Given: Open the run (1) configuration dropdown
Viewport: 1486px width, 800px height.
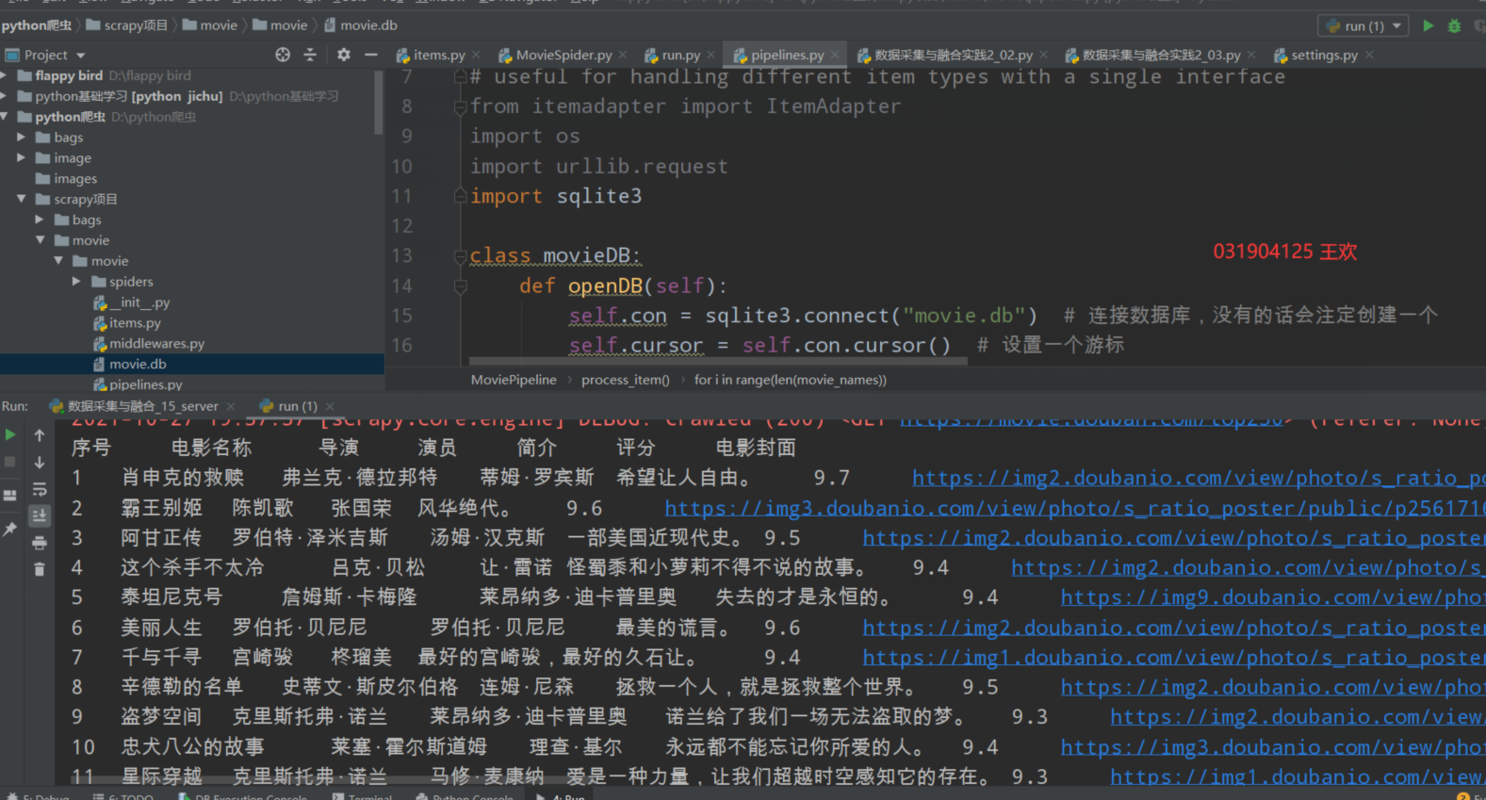Looking at the screenshot, I should click(x=1364, y=25).
